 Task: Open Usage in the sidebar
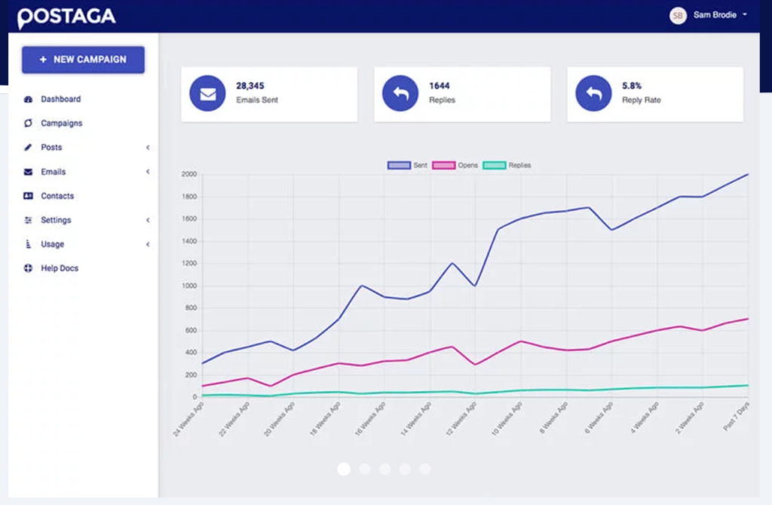pyautogui.click(x=52, y=244)
